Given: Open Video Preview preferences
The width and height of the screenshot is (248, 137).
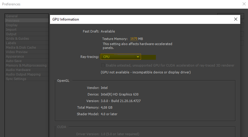Looking at the screenshot, I should pos(27,52).
